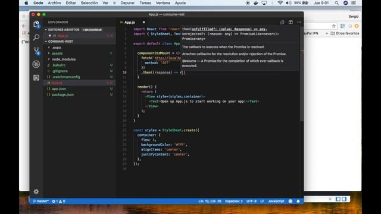Open the Search view in activity bar

click(36, 37)
